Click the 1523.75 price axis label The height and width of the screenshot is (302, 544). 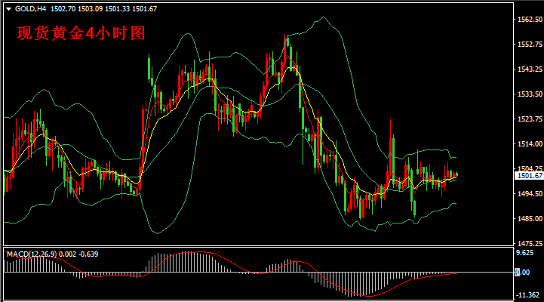(x=530, y=119)
